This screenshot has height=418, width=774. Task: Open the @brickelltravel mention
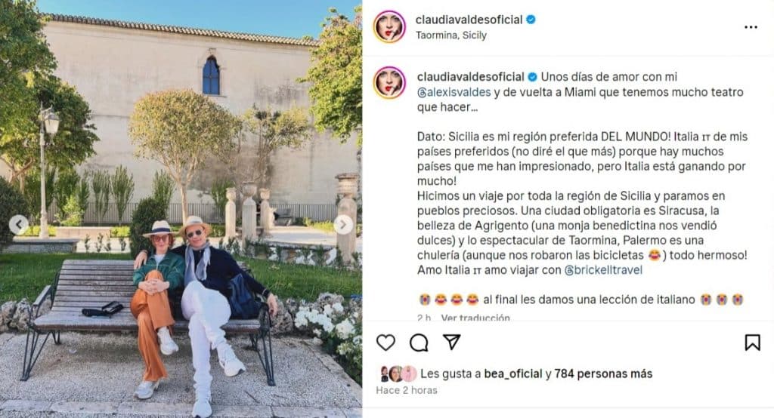(603, 270)
